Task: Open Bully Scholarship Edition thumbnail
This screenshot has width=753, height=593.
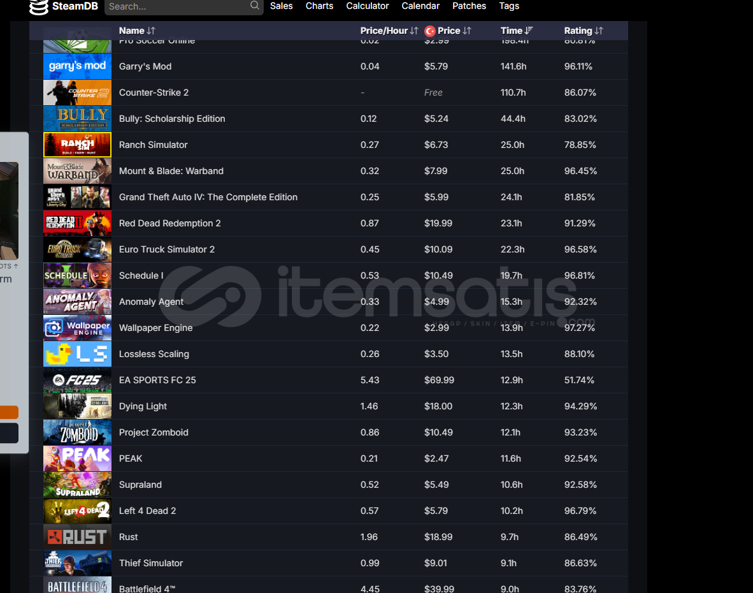Action: pyautogui.click(x=77, y=119)
